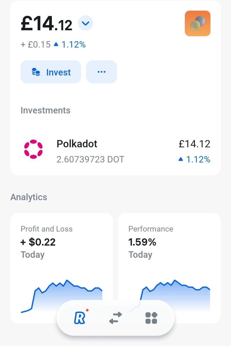Open the crypto coins portfolio icon
Image resolution: width=231 pixels, height=346 pixels.
197,23
